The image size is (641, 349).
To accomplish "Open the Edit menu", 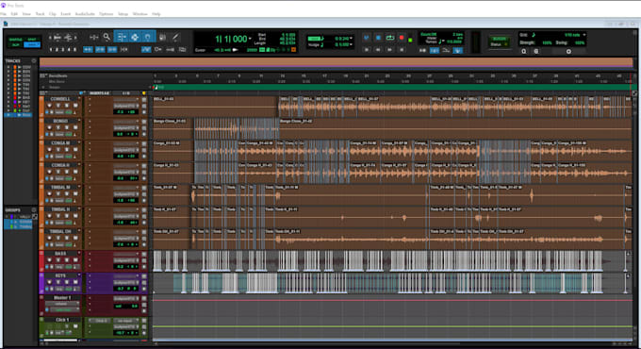I will [x=14, y=14].
